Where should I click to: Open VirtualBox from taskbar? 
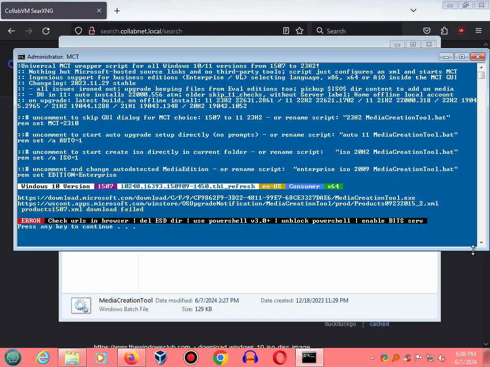click(161, 357)
